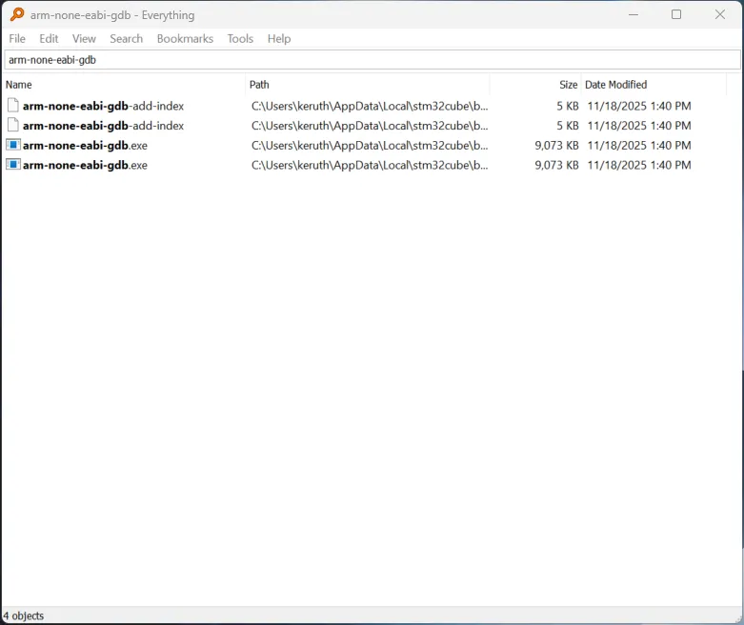The width and height of the screenshot is (744, 625).
Task: Click the 5 KB size of second add-index row
Action: pos(568,126)
